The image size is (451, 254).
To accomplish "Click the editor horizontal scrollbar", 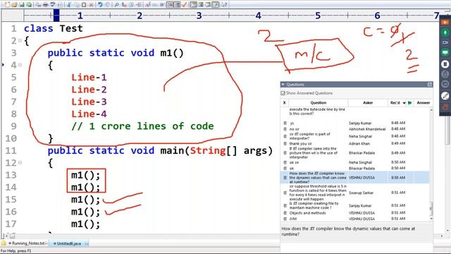I will point(224,236).
